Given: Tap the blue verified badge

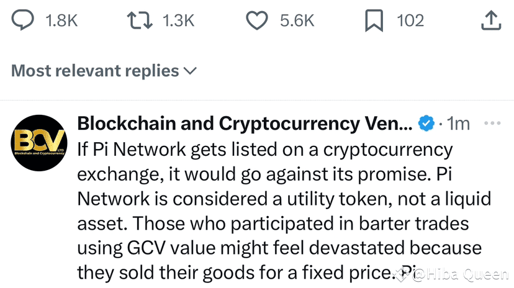Looking at the screenshot, I should coord(425,124).
